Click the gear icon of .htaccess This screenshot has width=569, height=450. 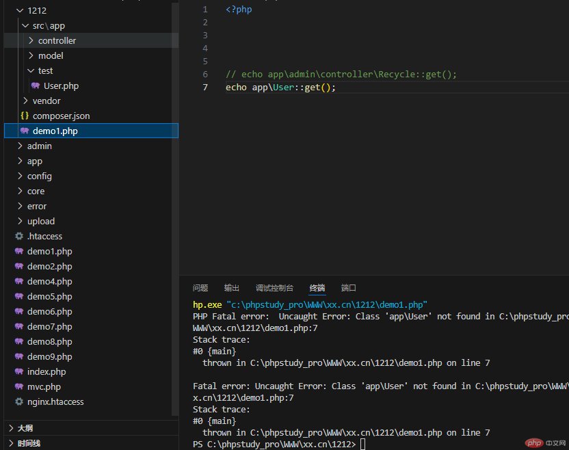point(19,236)
